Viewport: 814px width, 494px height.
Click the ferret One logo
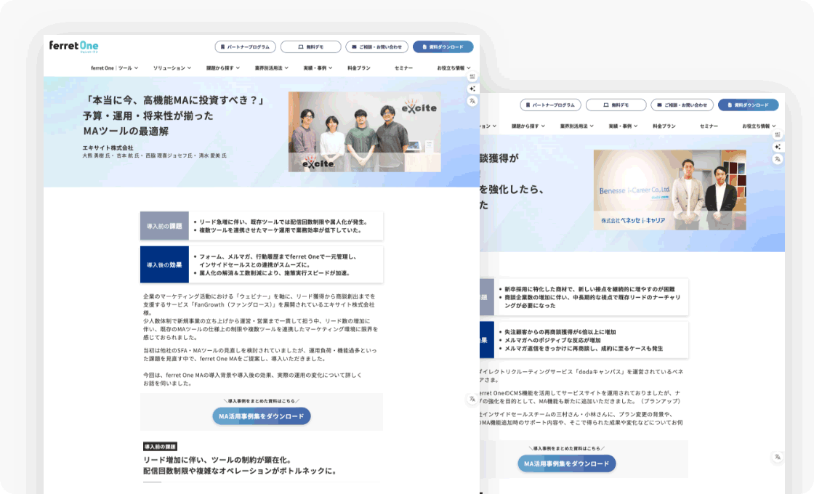(x=73, y=46)
